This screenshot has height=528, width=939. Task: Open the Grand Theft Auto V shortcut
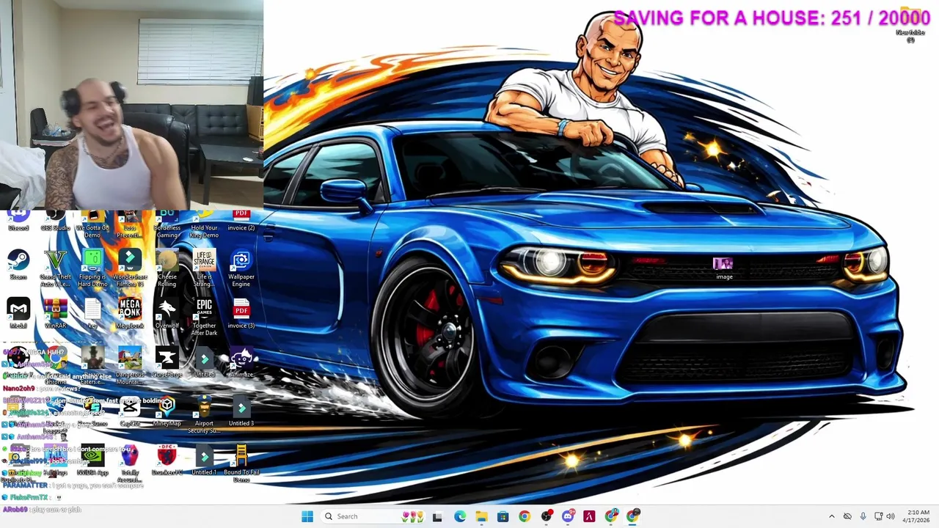click(55, 268)
